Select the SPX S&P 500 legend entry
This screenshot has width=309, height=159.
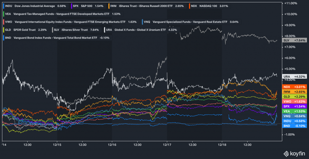click(86, 6)
